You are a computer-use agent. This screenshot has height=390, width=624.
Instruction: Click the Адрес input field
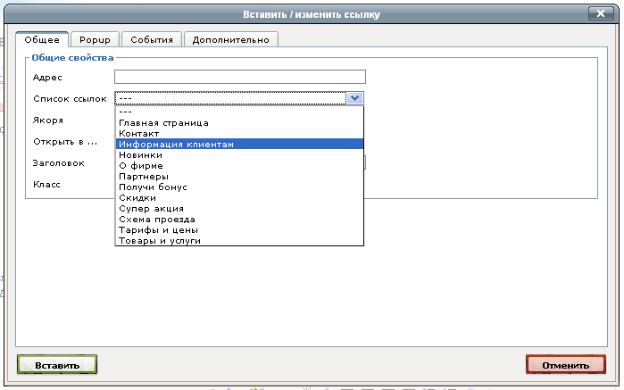click(240, 77)
